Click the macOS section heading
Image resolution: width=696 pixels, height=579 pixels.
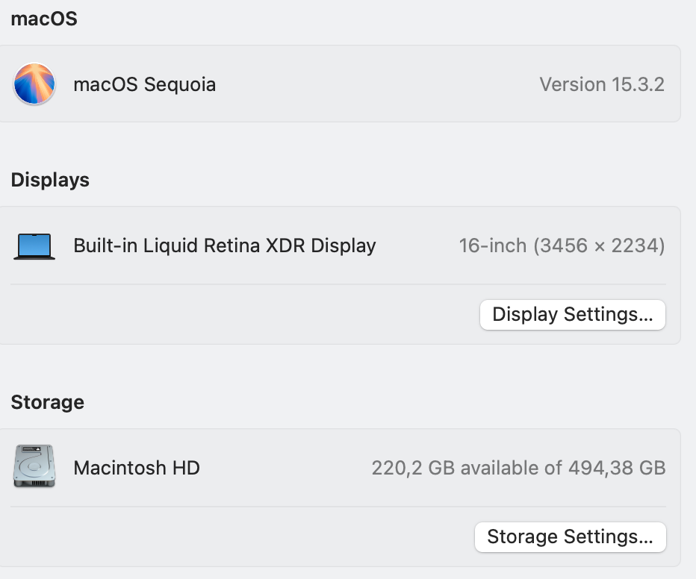(44, 19)
